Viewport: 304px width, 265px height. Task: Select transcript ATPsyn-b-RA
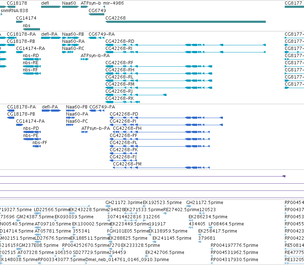pos(95,56)
